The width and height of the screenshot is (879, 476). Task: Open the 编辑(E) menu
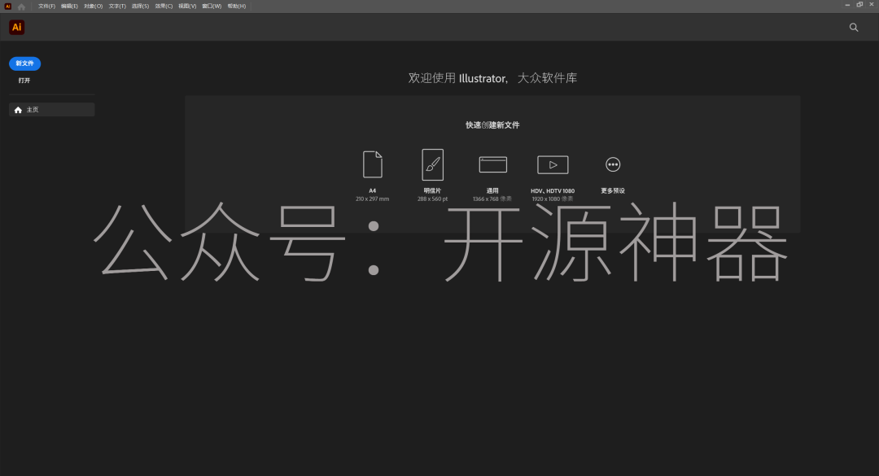point(69,7)
